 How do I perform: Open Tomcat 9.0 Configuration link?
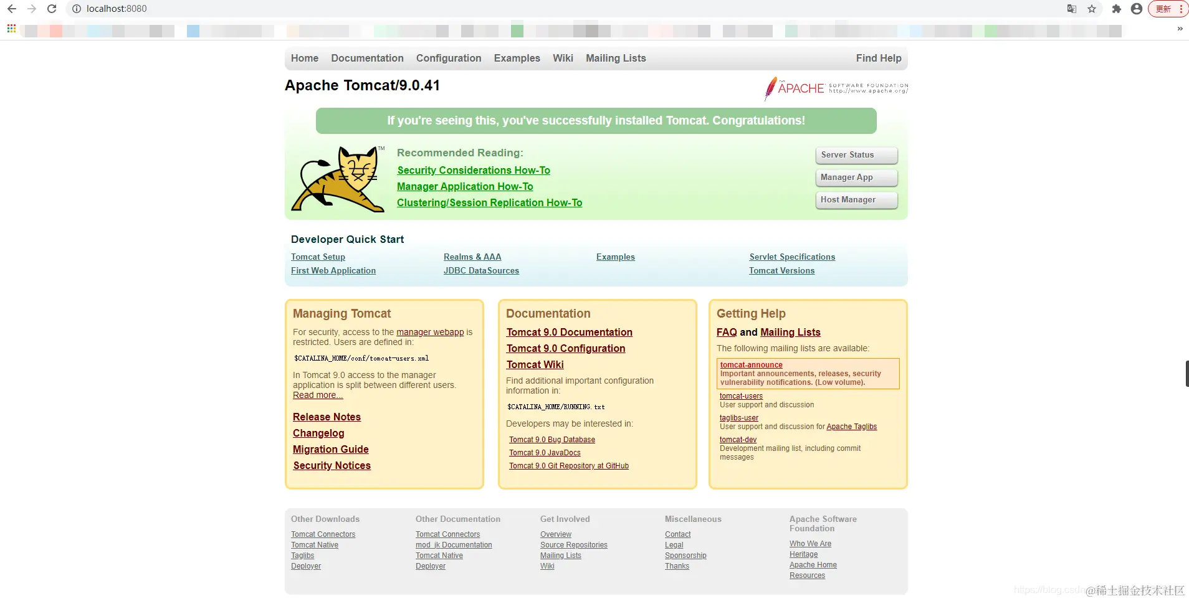566,348
